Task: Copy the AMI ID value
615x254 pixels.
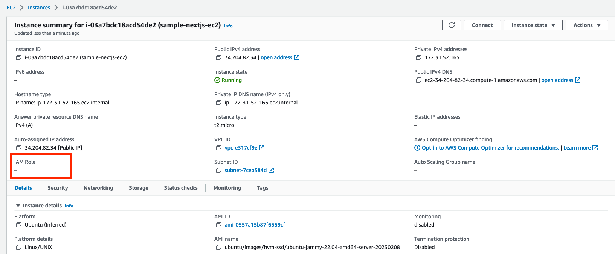Action: click(219, 225)
